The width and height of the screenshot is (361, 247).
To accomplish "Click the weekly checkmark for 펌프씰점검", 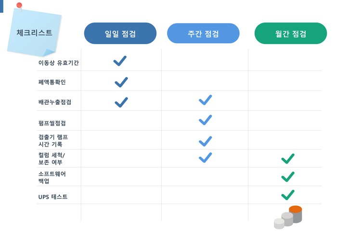I will coord(206,120).
